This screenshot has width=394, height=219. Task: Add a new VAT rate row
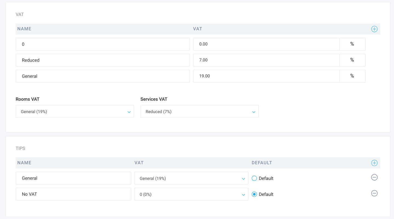374,29
